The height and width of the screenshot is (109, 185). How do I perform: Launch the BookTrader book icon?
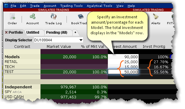pos(81,17)
